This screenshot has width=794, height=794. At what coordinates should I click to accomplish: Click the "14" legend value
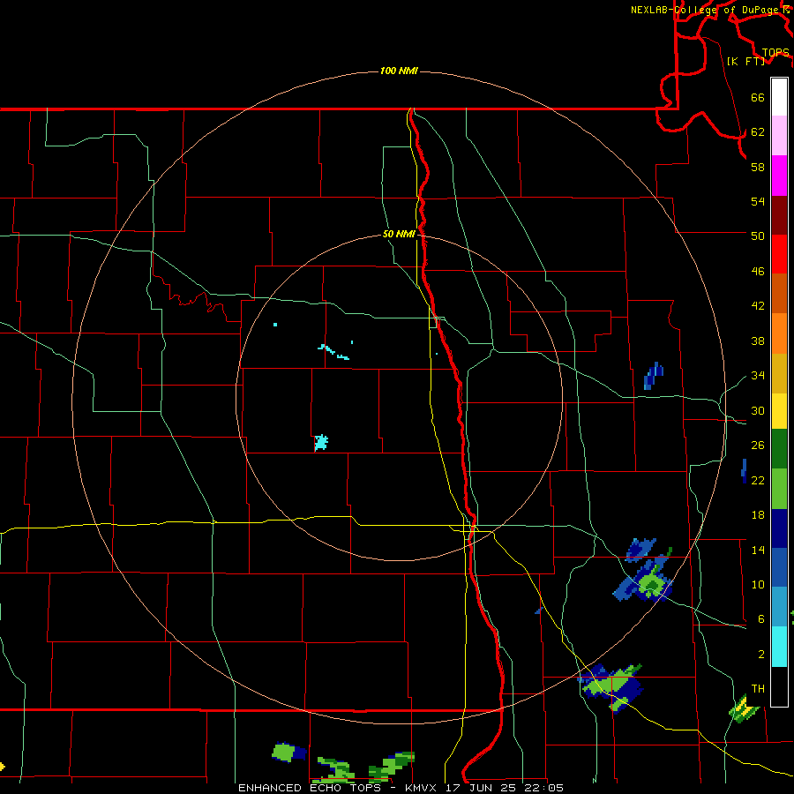(x=758, y=550)
